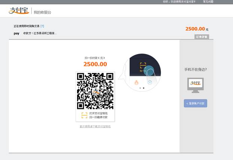Click the 我的收银台 header title
This screenshot has height=160, width=233.
(x=42, y=12)
